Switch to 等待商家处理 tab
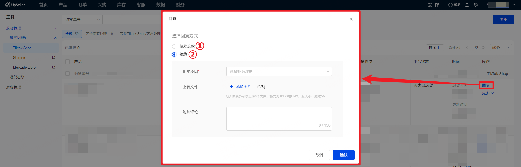521x167 pixels. [99, 34]
